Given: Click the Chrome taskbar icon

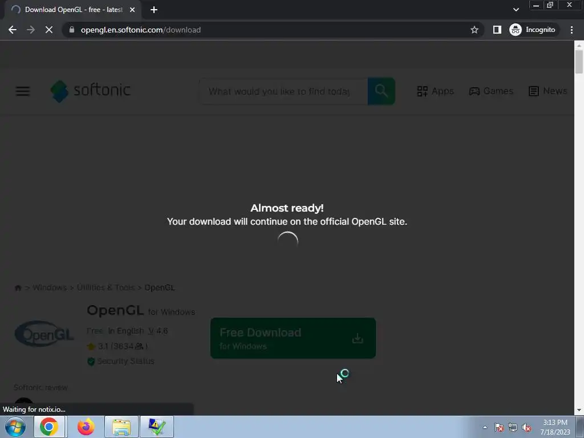Looking at the screenshot, I should click(x=49, y=427).
